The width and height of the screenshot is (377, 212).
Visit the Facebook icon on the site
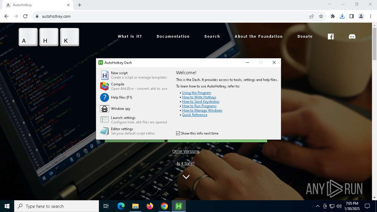pos(331,37)
